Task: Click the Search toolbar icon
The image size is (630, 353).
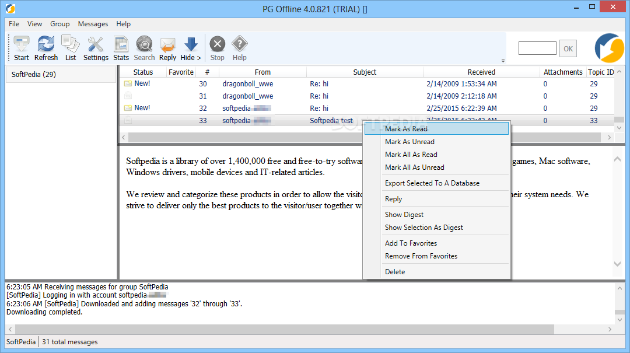Action: pos(144,48)
